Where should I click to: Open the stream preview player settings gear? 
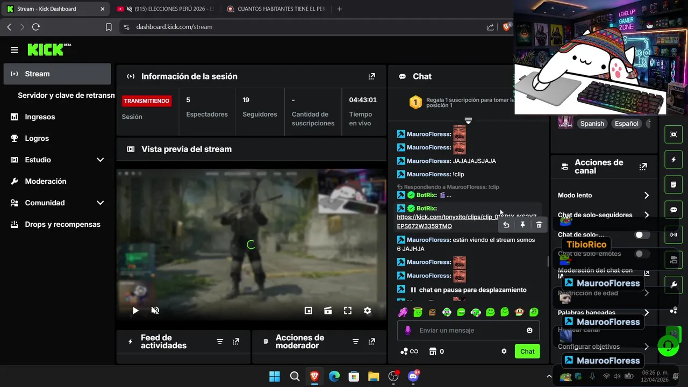tap(368, 310)
